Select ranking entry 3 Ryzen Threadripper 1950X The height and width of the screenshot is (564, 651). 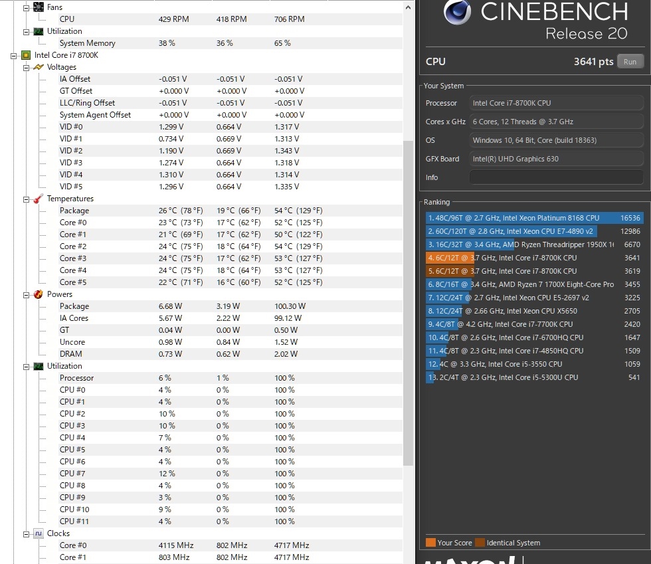tap(534, 244)
